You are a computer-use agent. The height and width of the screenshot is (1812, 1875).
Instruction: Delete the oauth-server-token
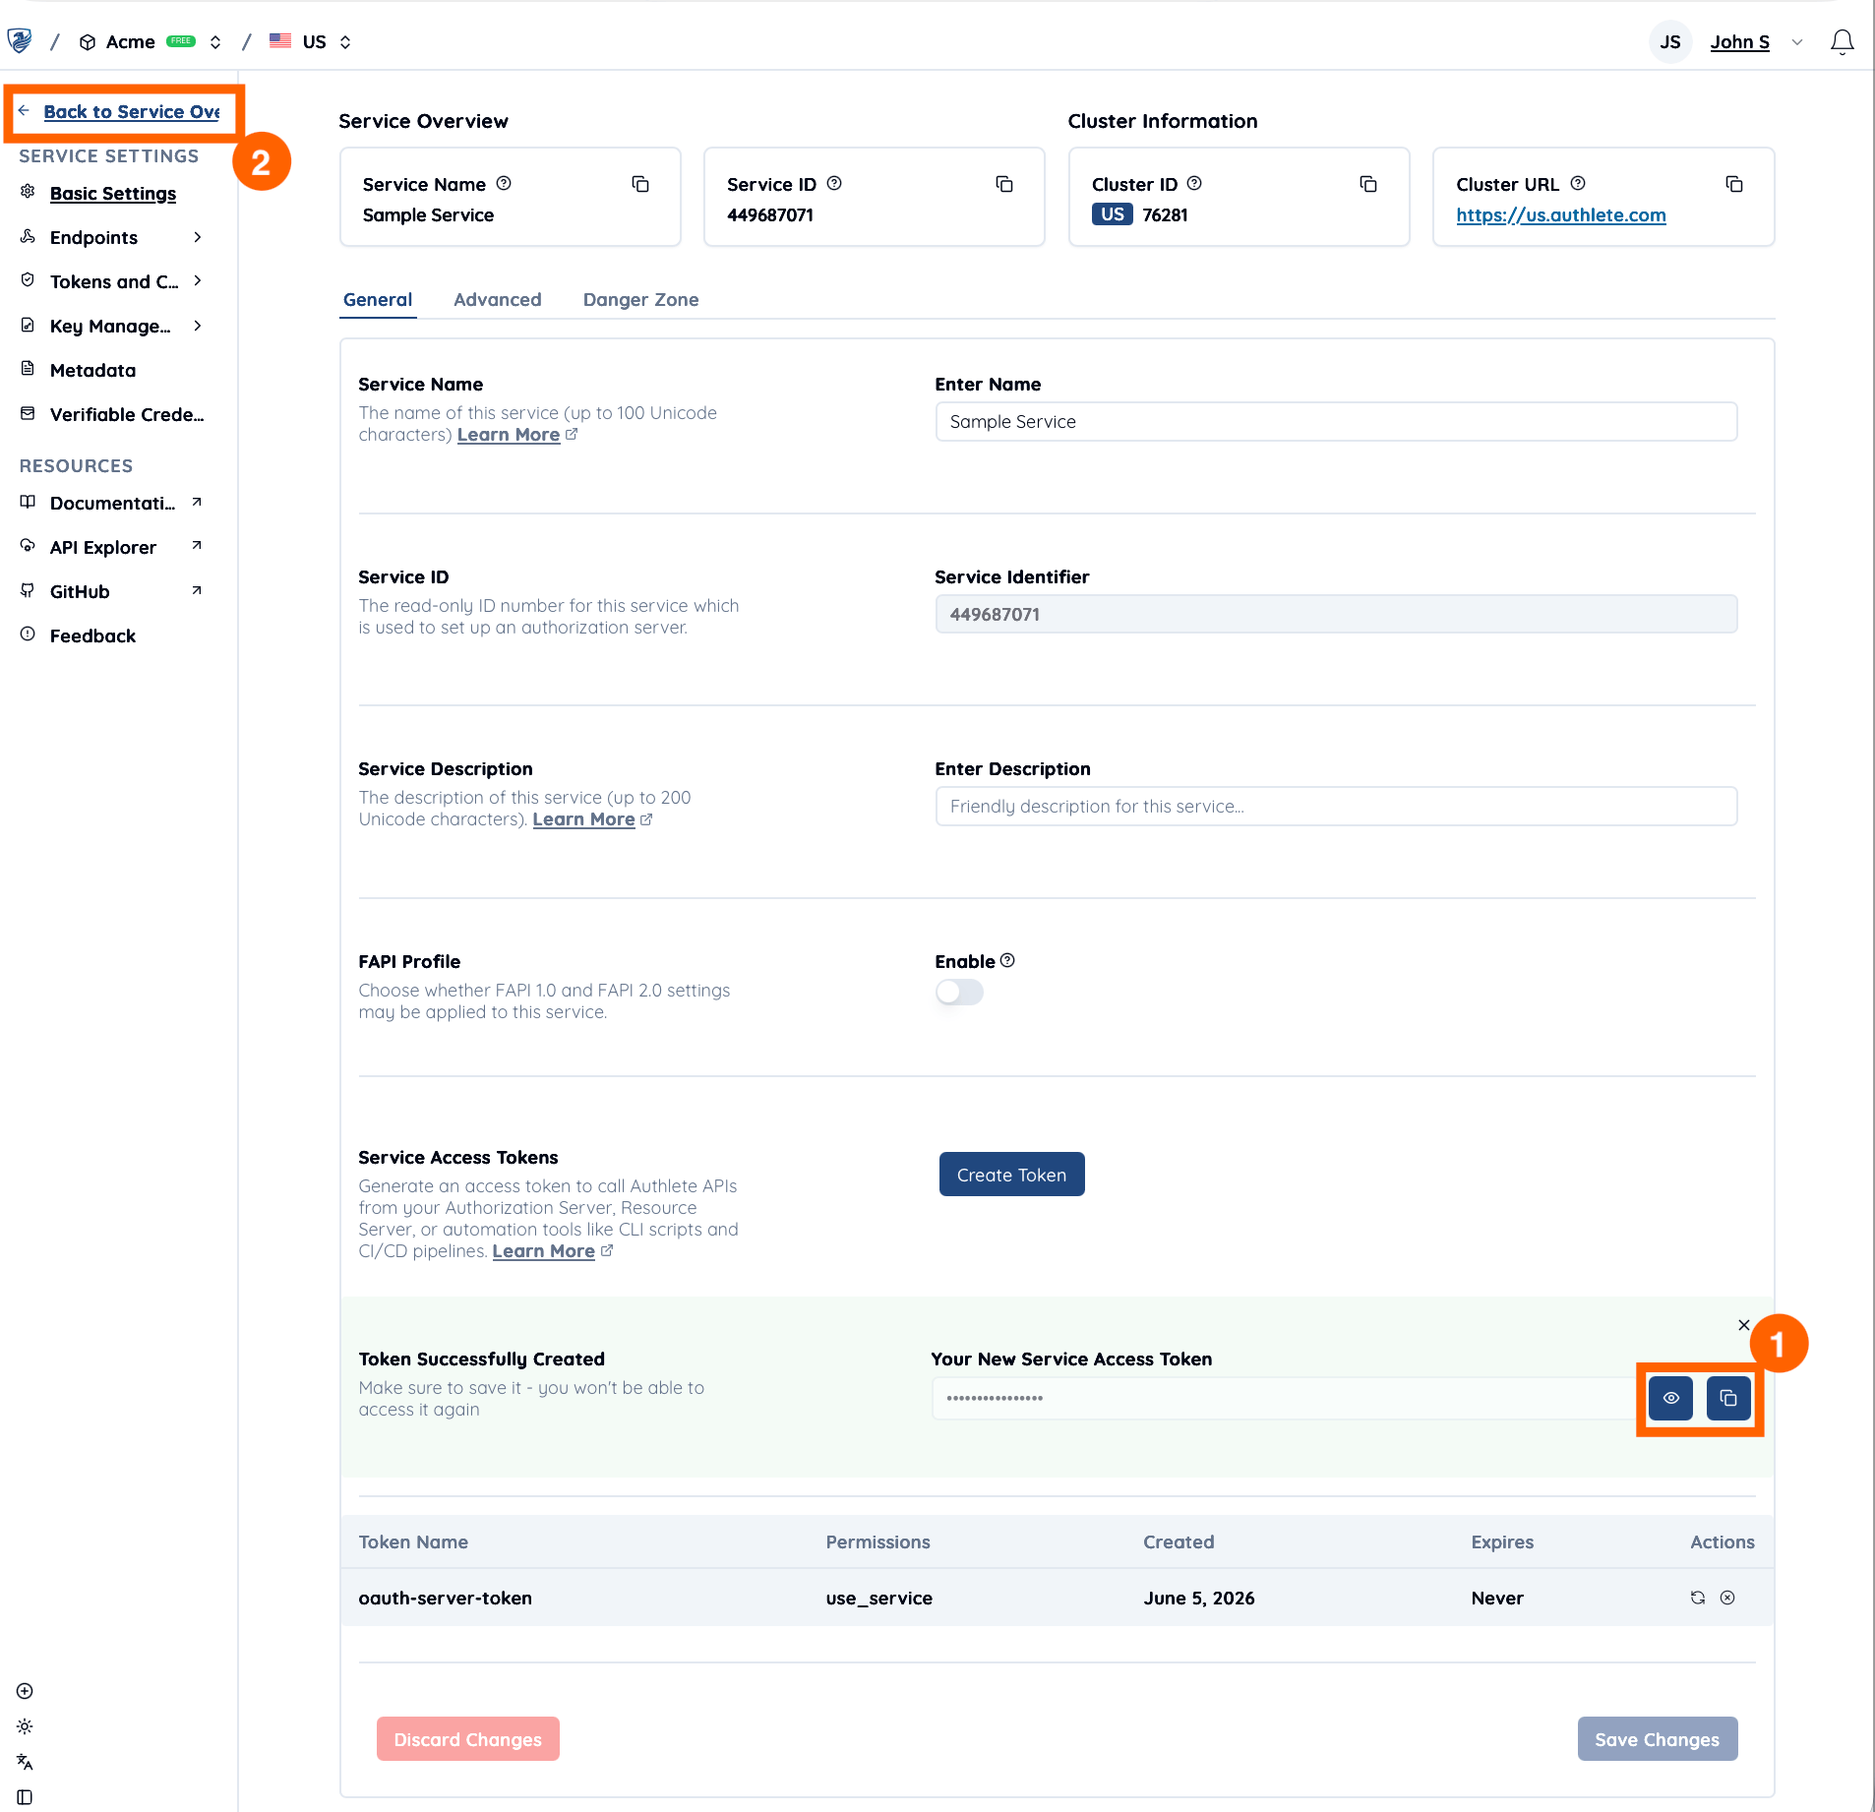(x=1727, y=1598)
